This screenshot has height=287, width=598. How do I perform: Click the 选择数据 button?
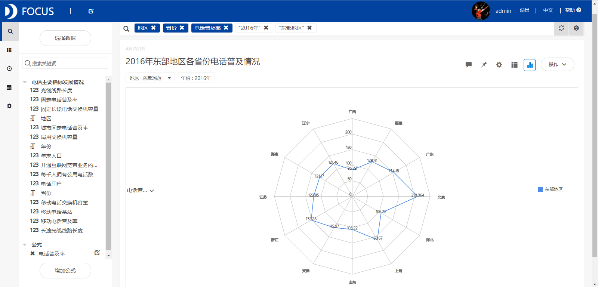[x=65, y=38]
